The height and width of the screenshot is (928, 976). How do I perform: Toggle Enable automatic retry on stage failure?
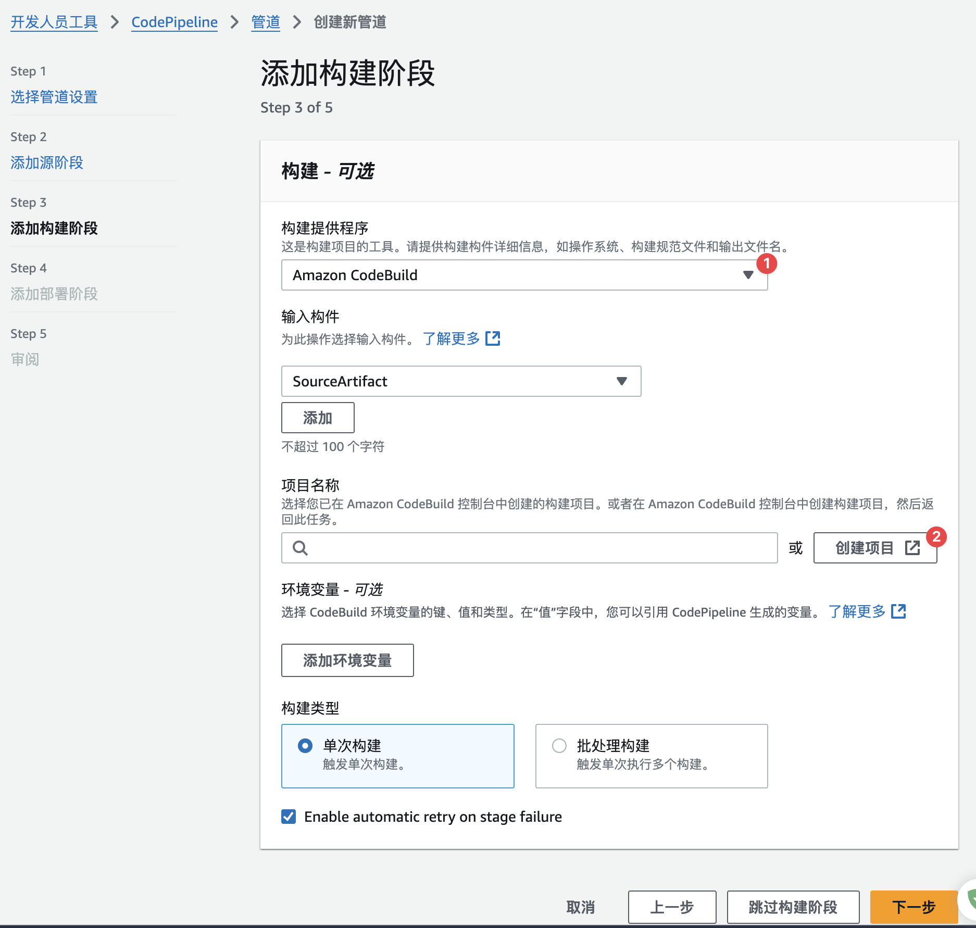(x=289, y=817)
